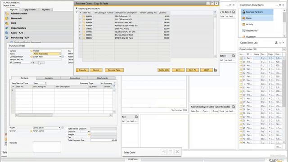Open the Item/Service Type dropdown

click(x=45, y=83)
